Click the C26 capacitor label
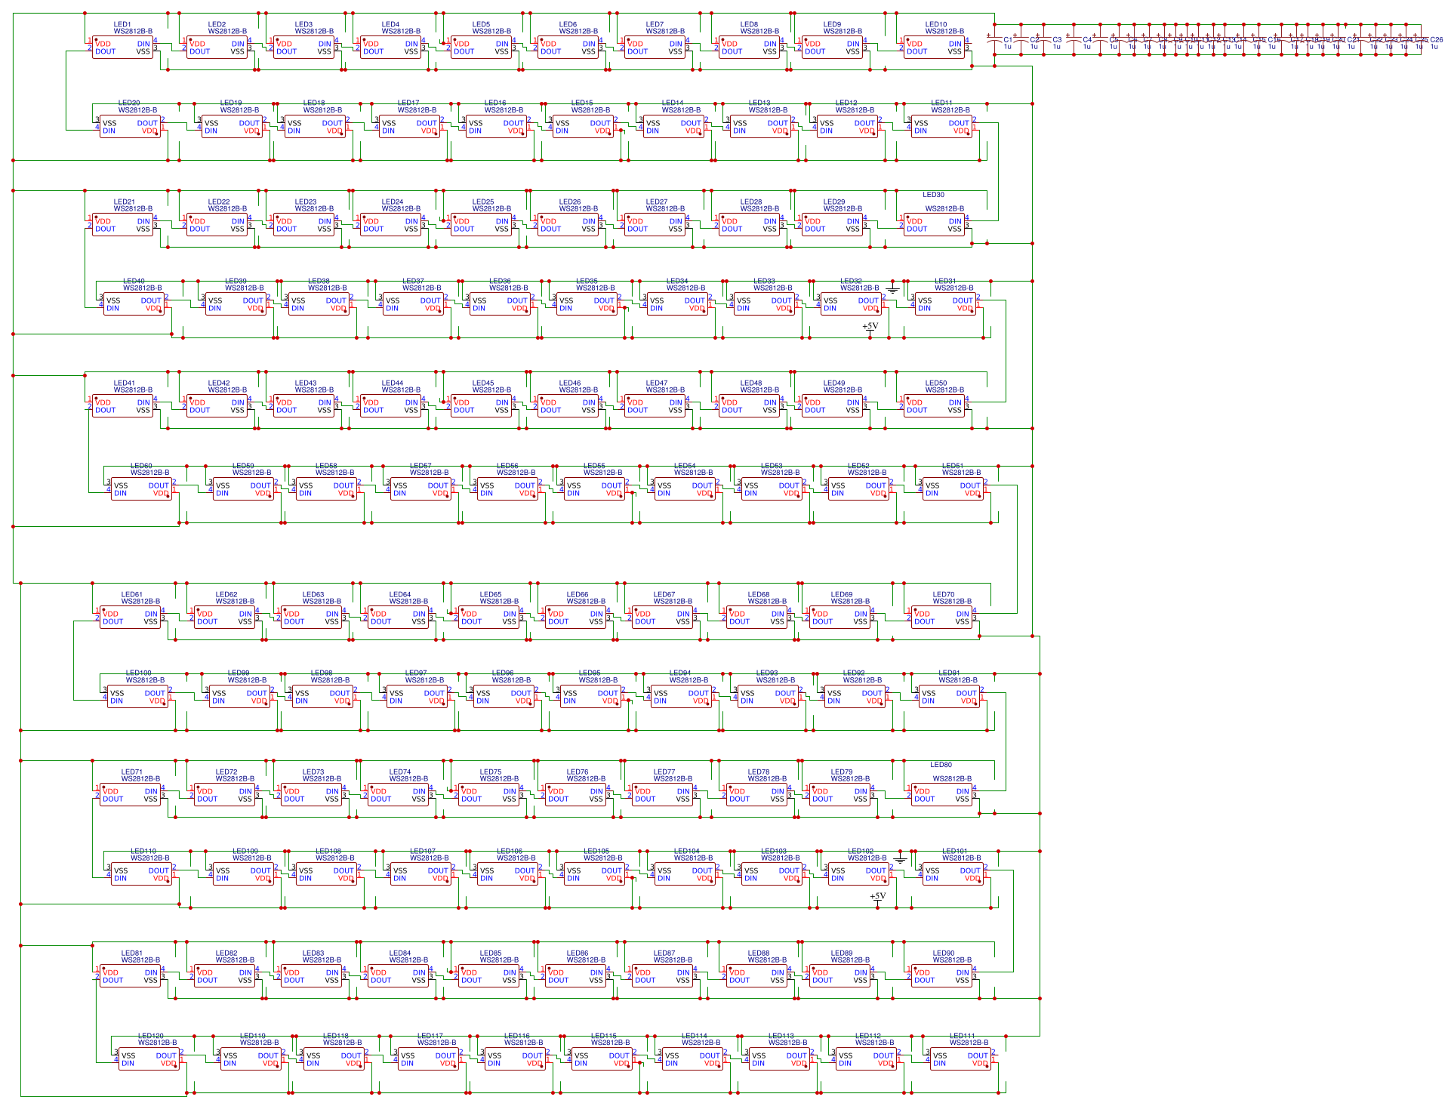The image size is (1451, 1106). tap(1436, 40)
